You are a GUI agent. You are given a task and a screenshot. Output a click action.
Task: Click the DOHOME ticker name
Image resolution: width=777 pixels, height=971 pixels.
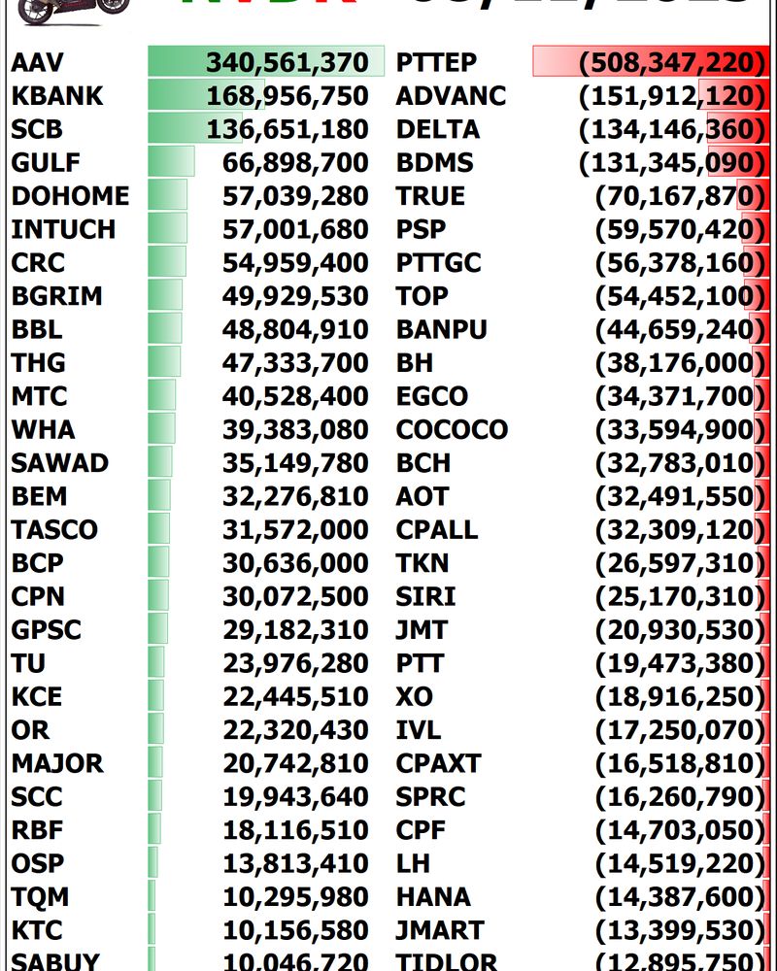(x=70, y=196)
